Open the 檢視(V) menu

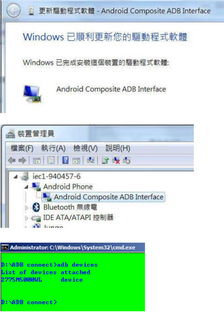pyautogui.click(x=85, y=148)
